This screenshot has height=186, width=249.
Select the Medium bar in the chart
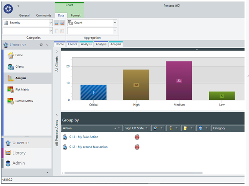pos(179,80)
